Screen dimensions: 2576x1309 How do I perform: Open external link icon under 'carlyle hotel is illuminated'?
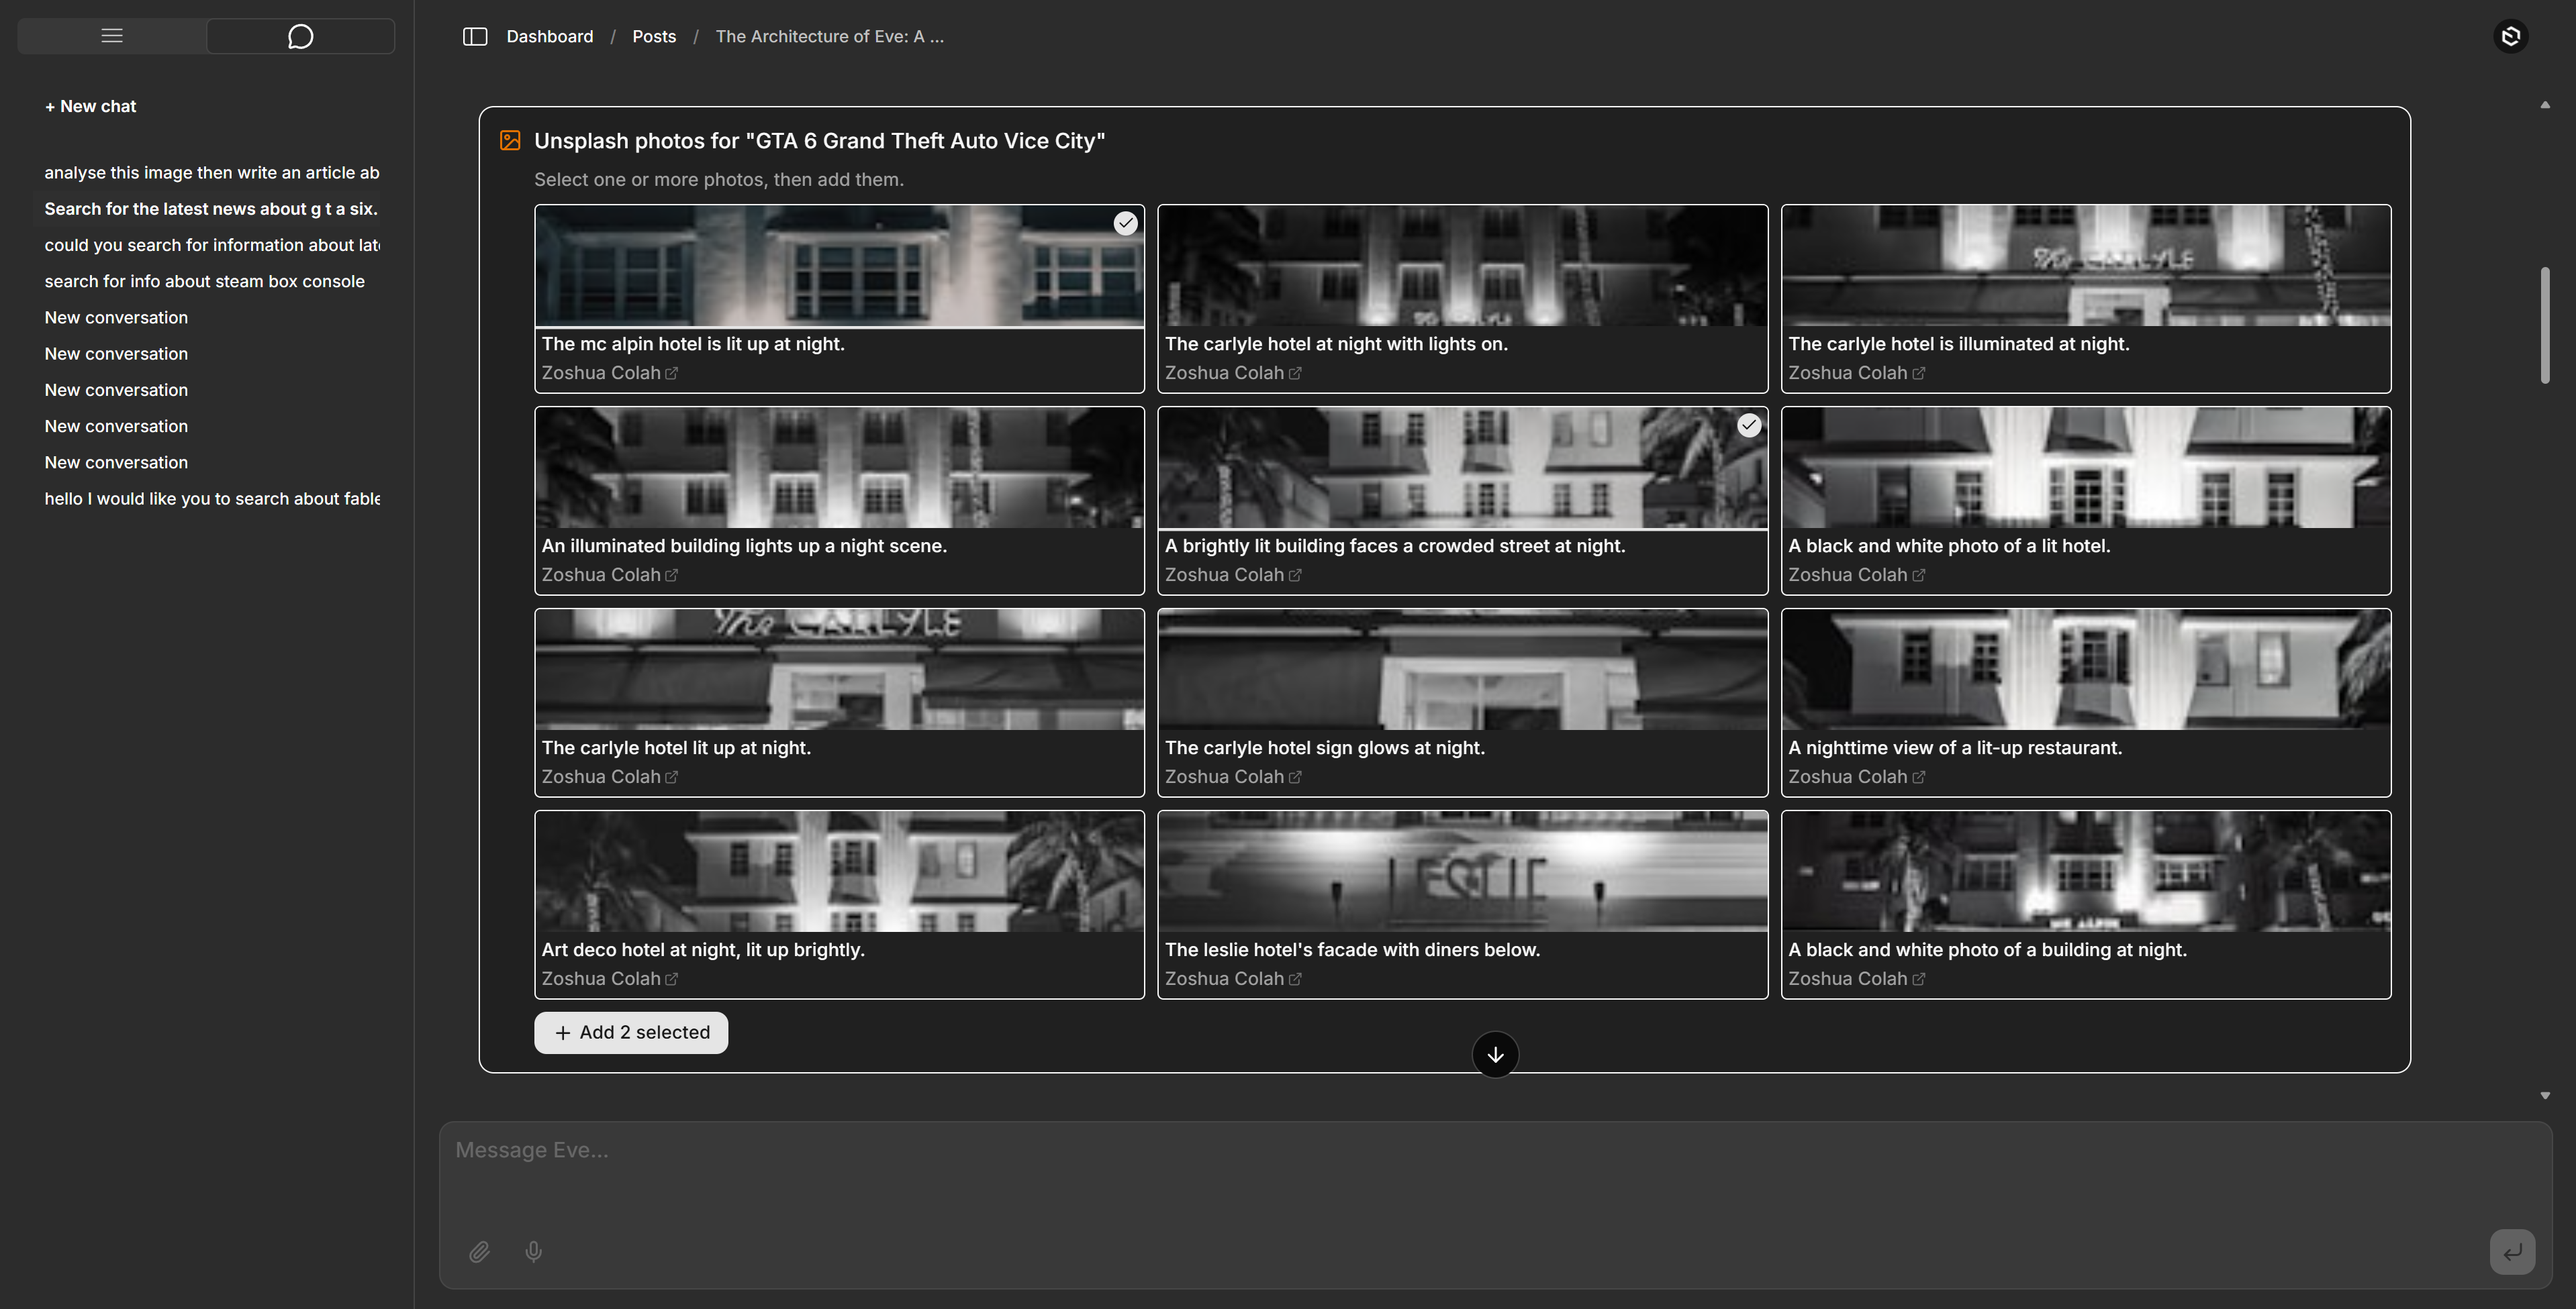pyautogui.click(x=1918, y=374)
